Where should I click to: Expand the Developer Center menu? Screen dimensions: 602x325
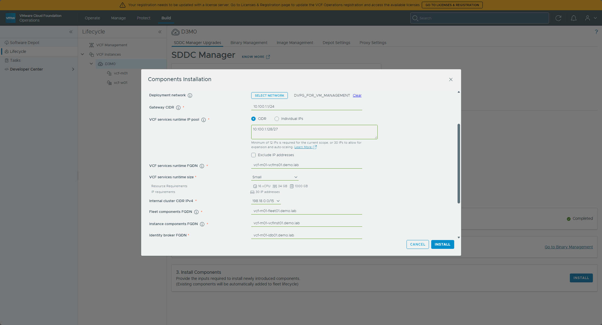(73, 69)
